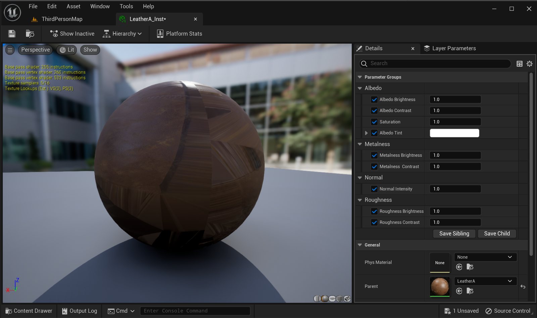Uncheck Albedo Brightness override
The height and width of the screenshot is (318, 537).
(374, 100)
